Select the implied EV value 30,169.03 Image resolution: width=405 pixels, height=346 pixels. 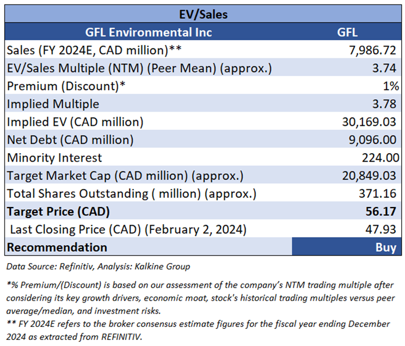pos(369,122)
